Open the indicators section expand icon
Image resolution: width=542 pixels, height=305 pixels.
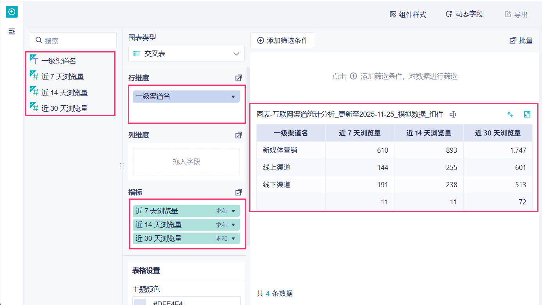tap(238, 192)
